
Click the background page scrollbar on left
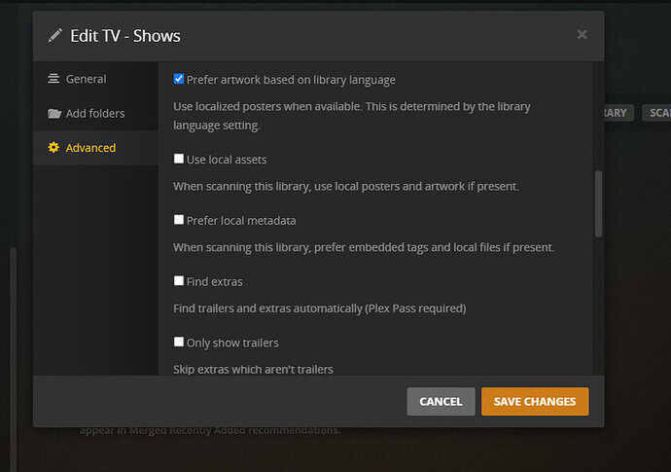(14, 359)
